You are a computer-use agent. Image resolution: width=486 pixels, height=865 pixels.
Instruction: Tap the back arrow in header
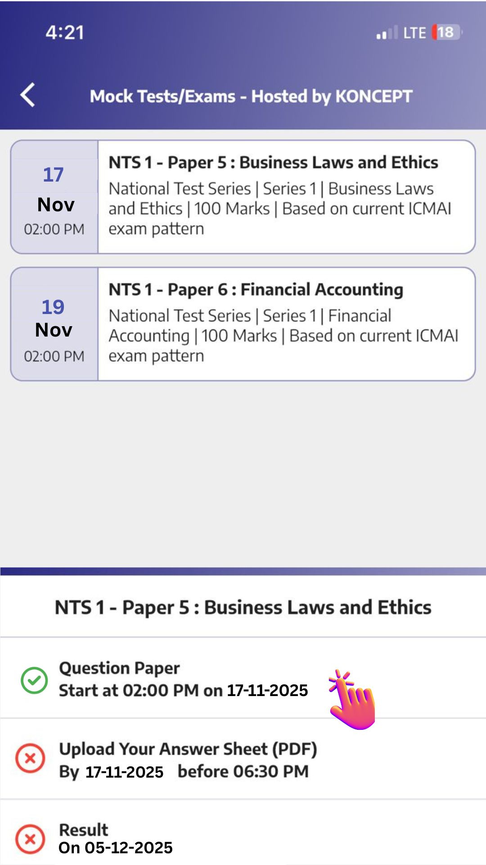point(28,95)
